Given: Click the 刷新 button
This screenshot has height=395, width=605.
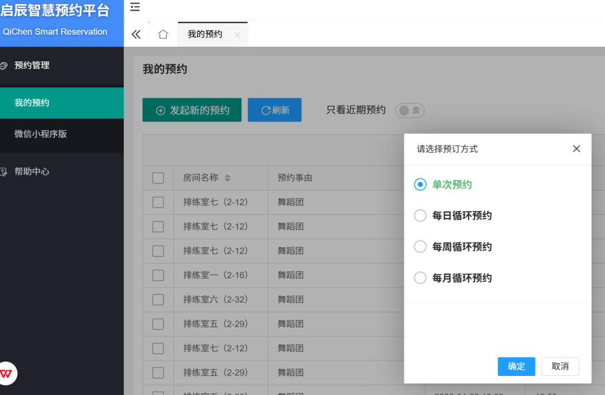Looking at the screenshot, I should pos(274,110).
